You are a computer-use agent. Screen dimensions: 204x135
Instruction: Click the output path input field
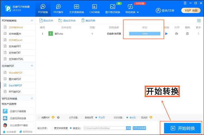(x=105, y=128)
